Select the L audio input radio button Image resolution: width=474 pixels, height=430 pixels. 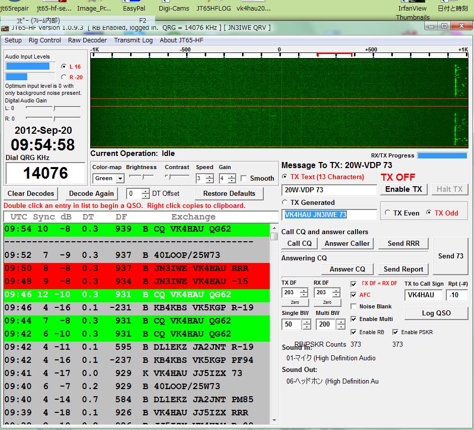click(64, 66)
